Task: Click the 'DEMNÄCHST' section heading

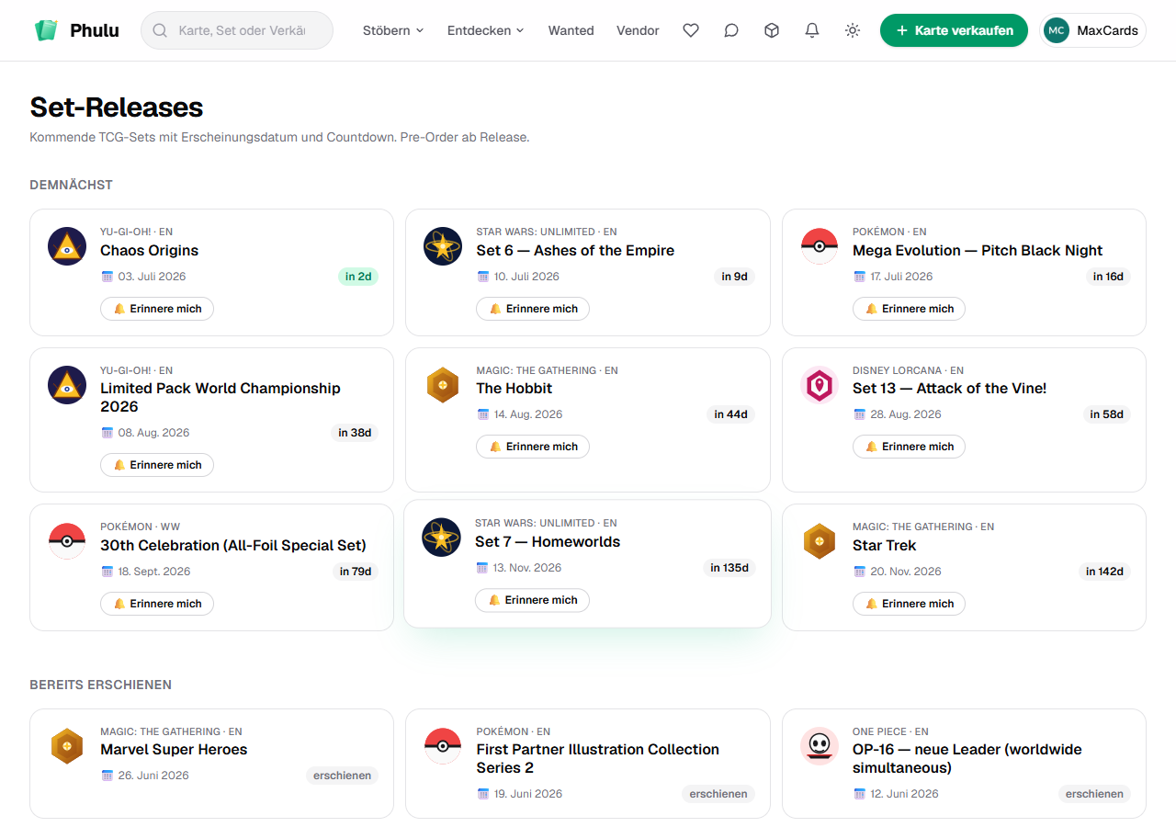Action: (71, 185)
